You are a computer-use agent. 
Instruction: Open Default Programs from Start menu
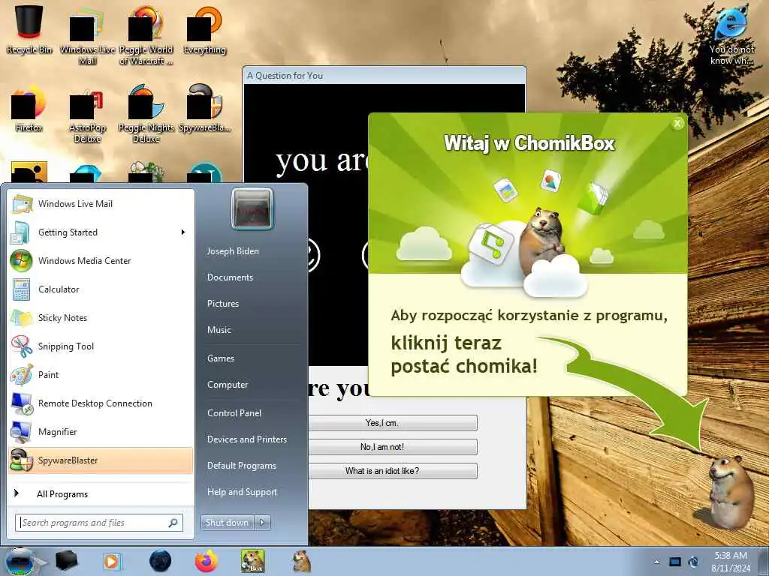[242, 465]
